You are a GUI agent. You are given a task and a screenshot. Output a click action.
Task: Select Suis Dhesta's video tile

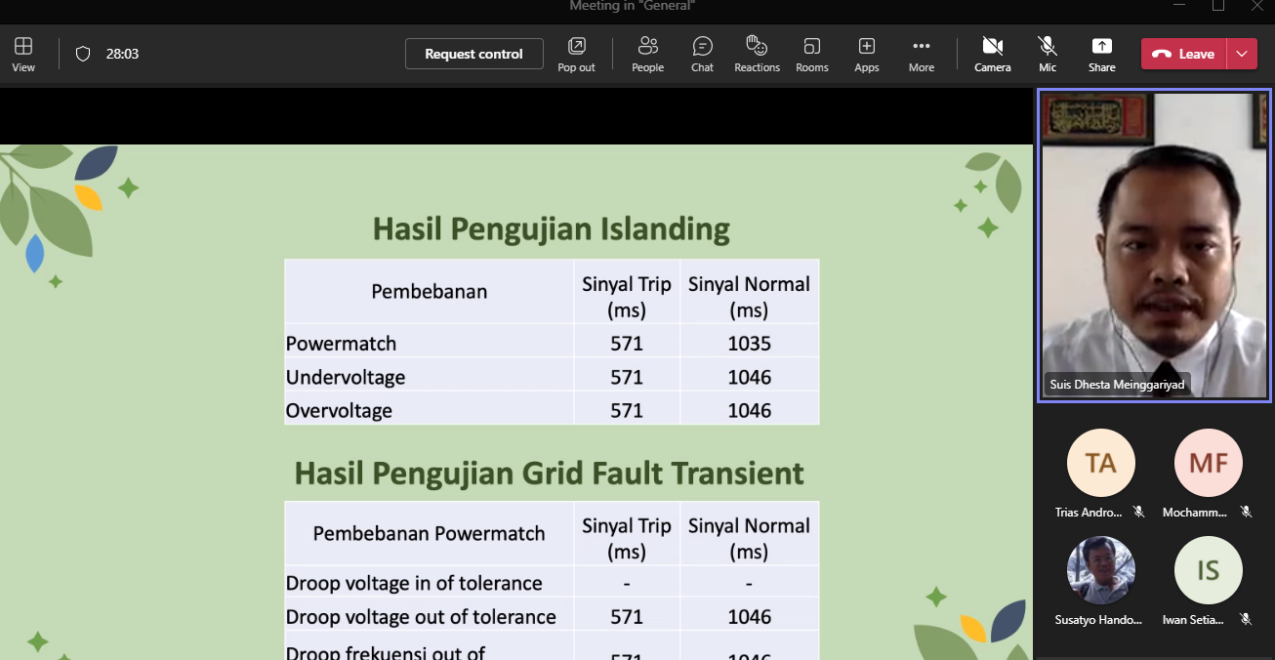point(1154,244)
